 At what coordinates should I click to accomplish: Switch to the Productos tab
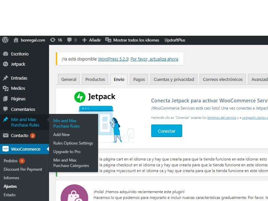95,79
